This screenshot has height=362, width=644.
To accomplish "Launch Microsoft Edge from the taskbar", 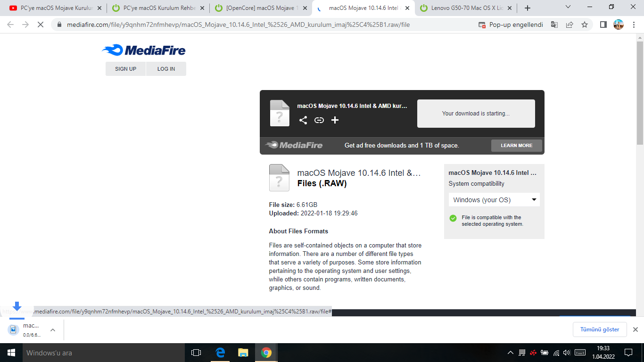I will (x=220, y=353).
